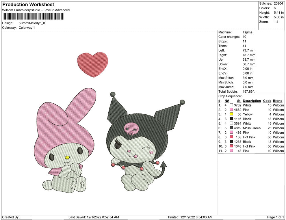
Task: Click the stitch count '4819'
Action: 238,128
